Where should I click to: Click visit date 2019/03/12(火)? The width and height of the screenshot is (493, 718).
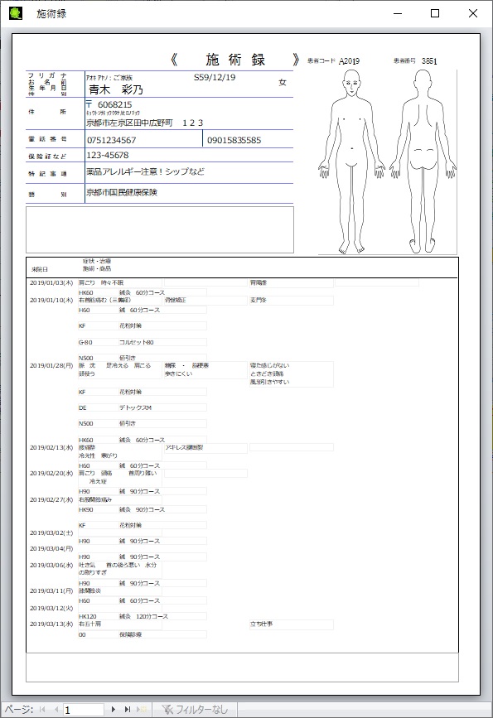51,608
